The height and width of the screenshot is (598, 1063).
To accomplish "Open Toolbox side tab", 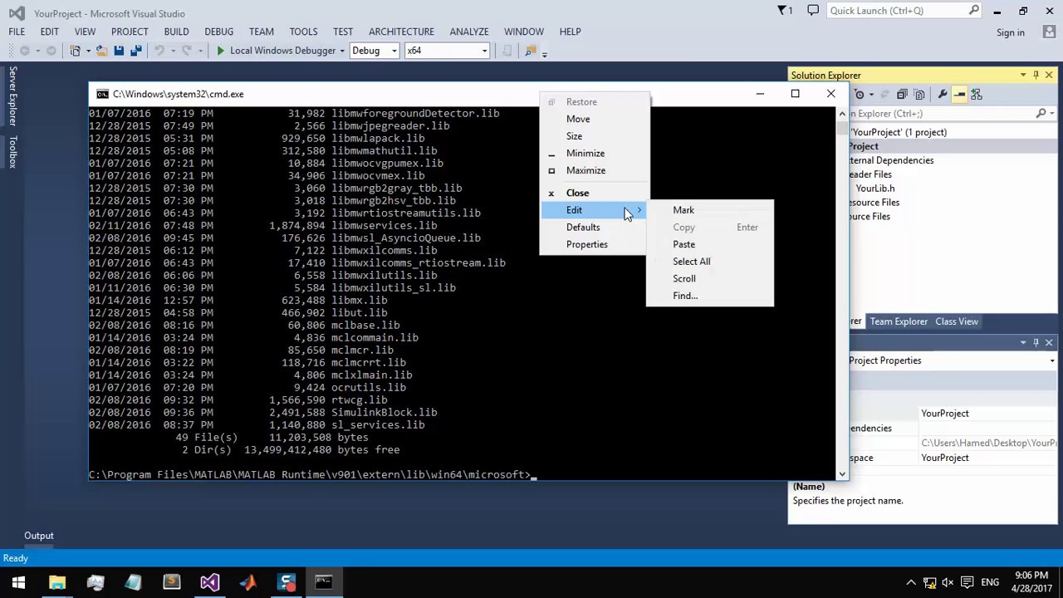I will (x=12, y=151).
